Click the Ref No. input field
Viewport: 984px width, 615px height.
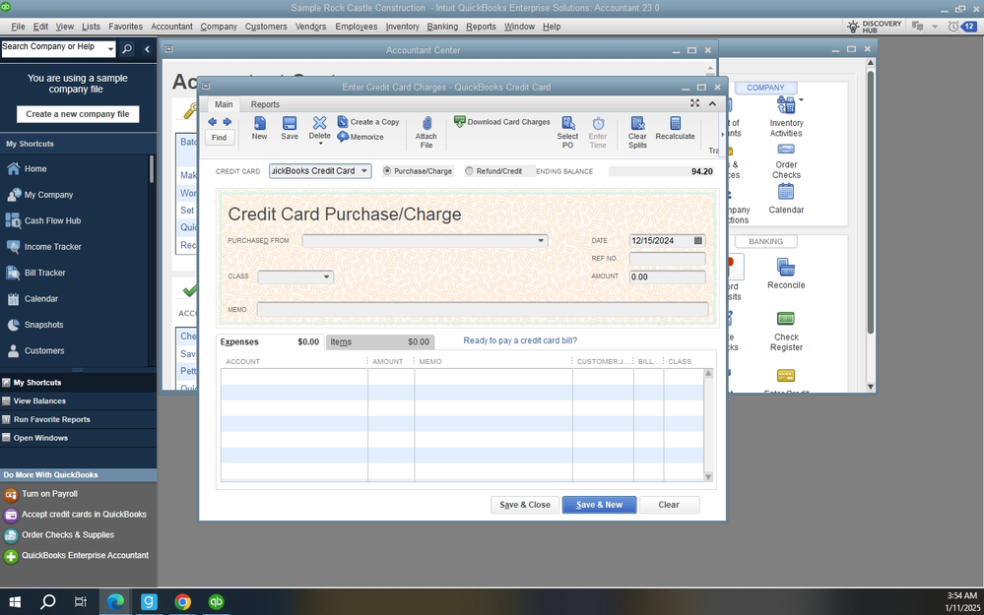(667, 259)
